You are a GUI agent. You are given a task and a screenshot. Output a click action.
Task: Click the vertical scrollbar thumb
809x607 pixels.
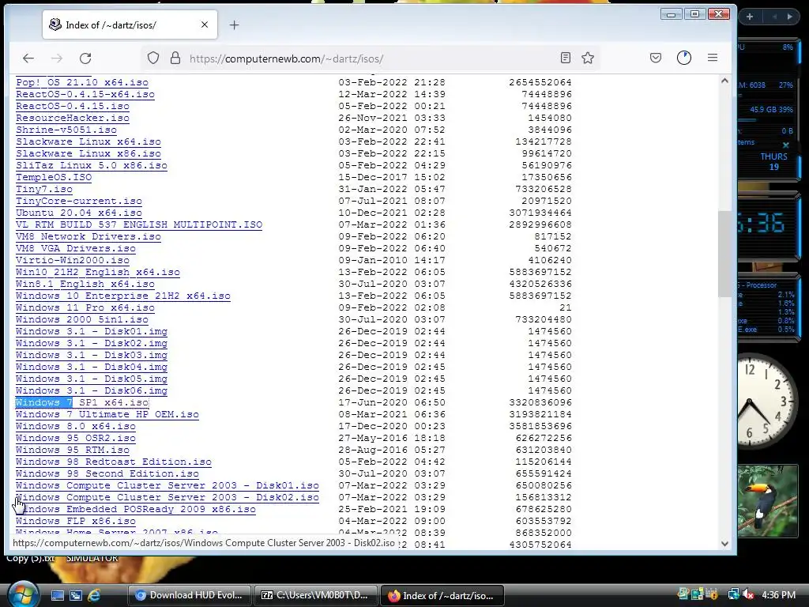(x=724, y=254)
